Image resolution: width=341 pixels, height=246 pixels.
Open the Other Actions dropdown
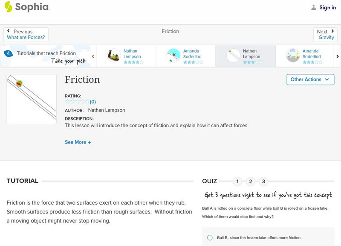(x=310, y=79)
